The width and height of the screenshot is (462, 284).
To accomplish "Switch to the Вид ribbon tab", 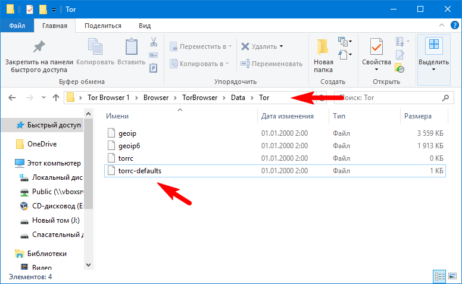I will [145, 26].
